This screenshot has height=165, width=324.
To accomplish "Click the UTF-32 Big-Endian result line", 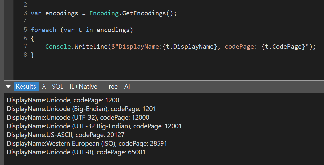I will (x=94, y=126).
